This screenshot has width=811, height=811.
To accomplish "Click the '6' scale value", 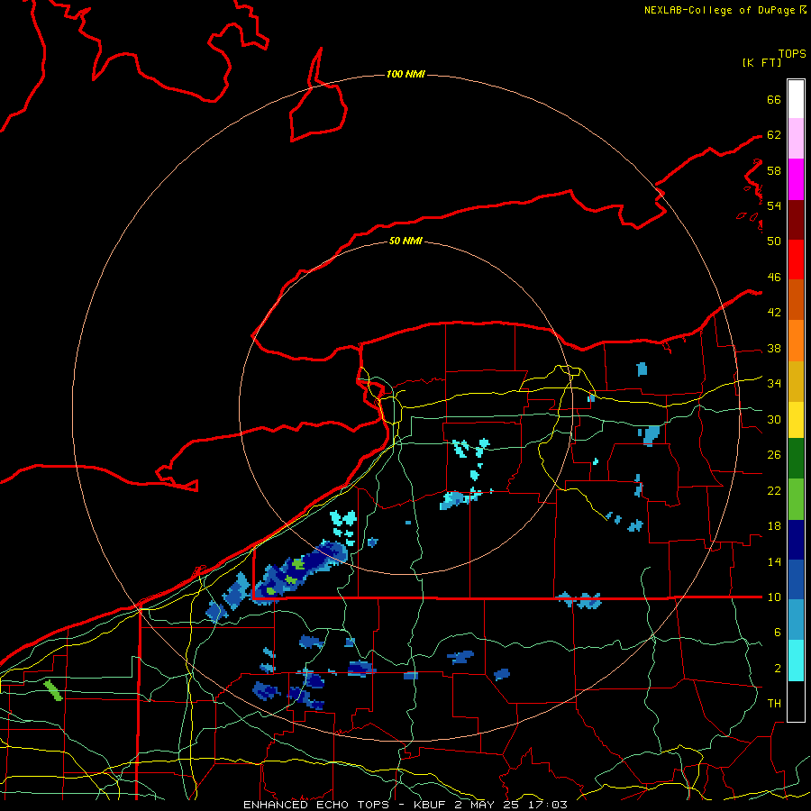I will (778, 632).
